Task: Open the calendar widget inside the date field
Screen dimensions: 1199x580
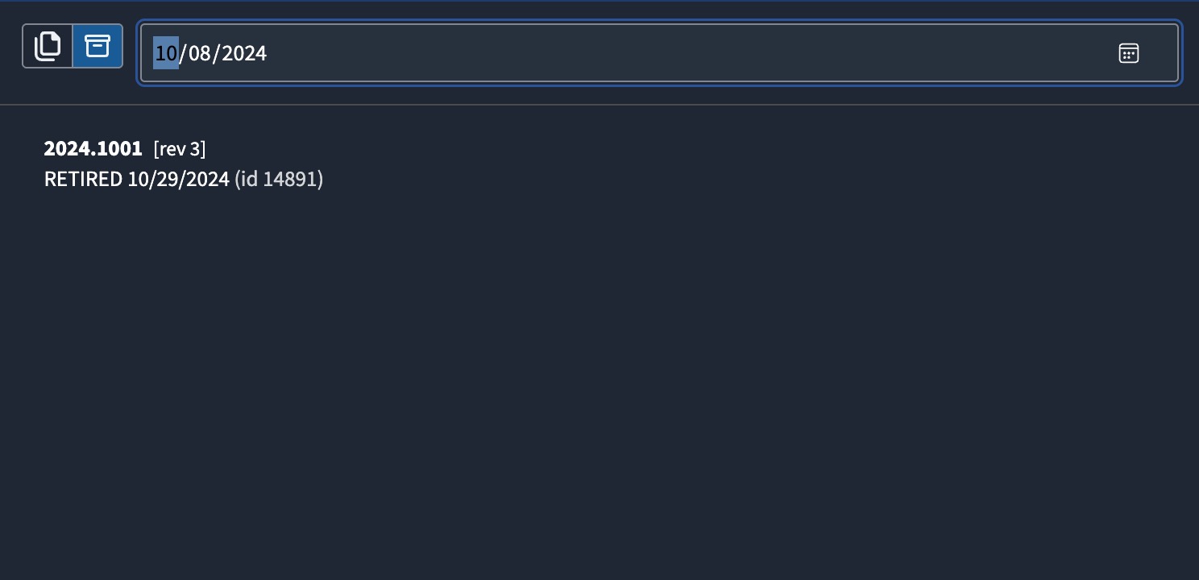Action: (x=1128, y=53)
